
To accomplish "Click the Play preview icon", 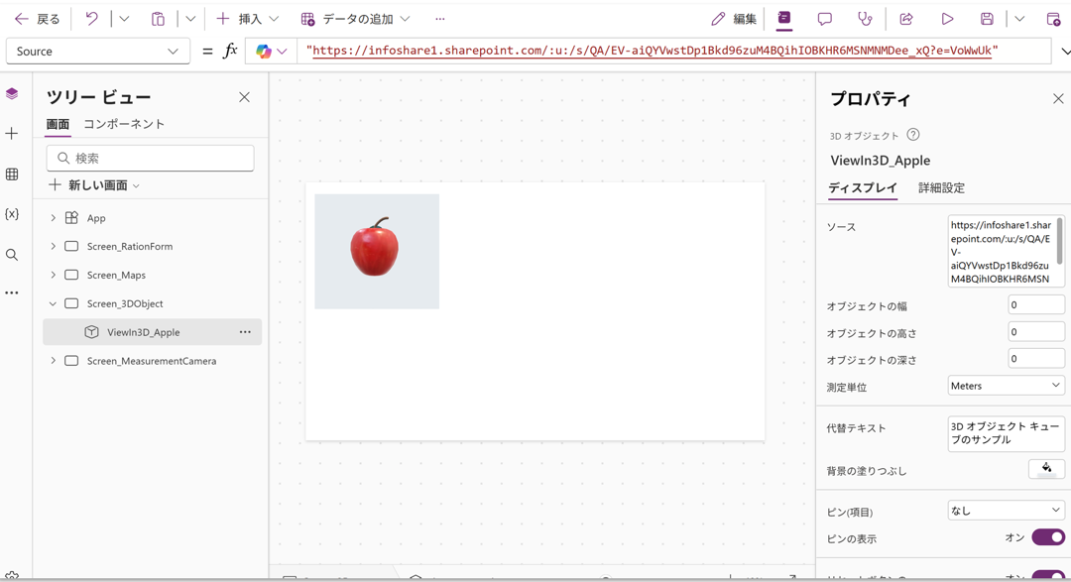I will (947, 19).
